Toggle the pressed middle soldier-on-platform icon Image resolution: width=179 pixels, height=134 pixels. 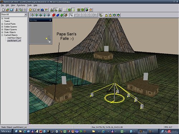pos(56,10)
